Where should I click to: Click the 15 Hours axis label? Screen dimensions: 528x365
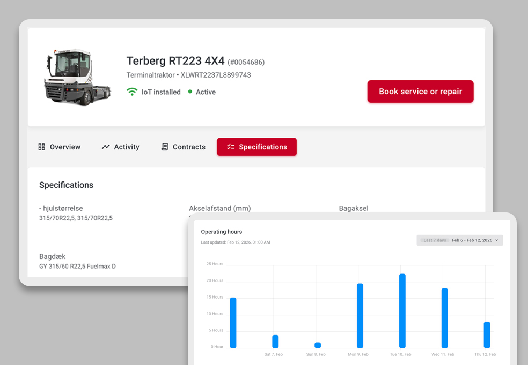(215, 297)
